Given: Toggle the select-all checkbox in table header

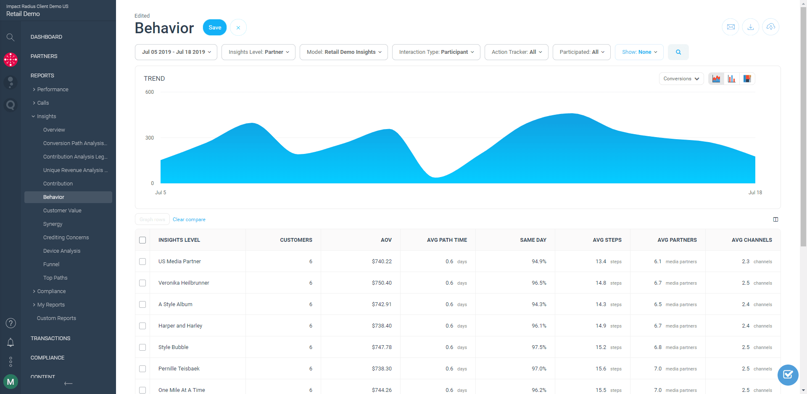Looking at the screenshot, I should 142,240.
